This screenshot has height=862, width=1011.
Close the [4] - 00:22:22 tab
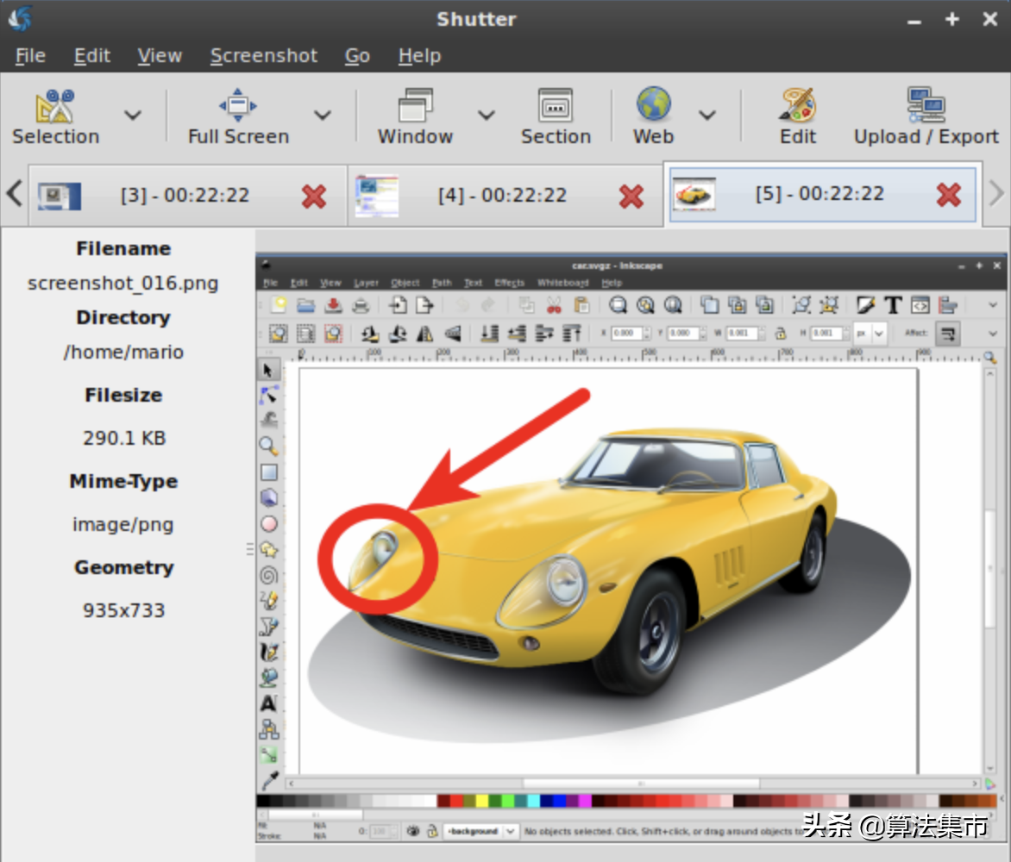coord(631,197)
